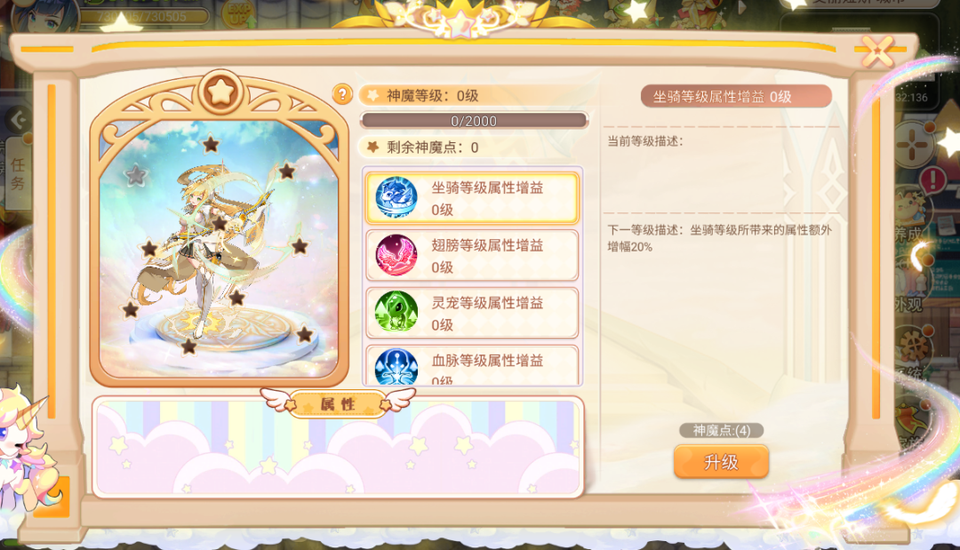Select the green spirit pet icon
Image resolution: width=960 pixels, height=550 pixels.
[396, 312]
